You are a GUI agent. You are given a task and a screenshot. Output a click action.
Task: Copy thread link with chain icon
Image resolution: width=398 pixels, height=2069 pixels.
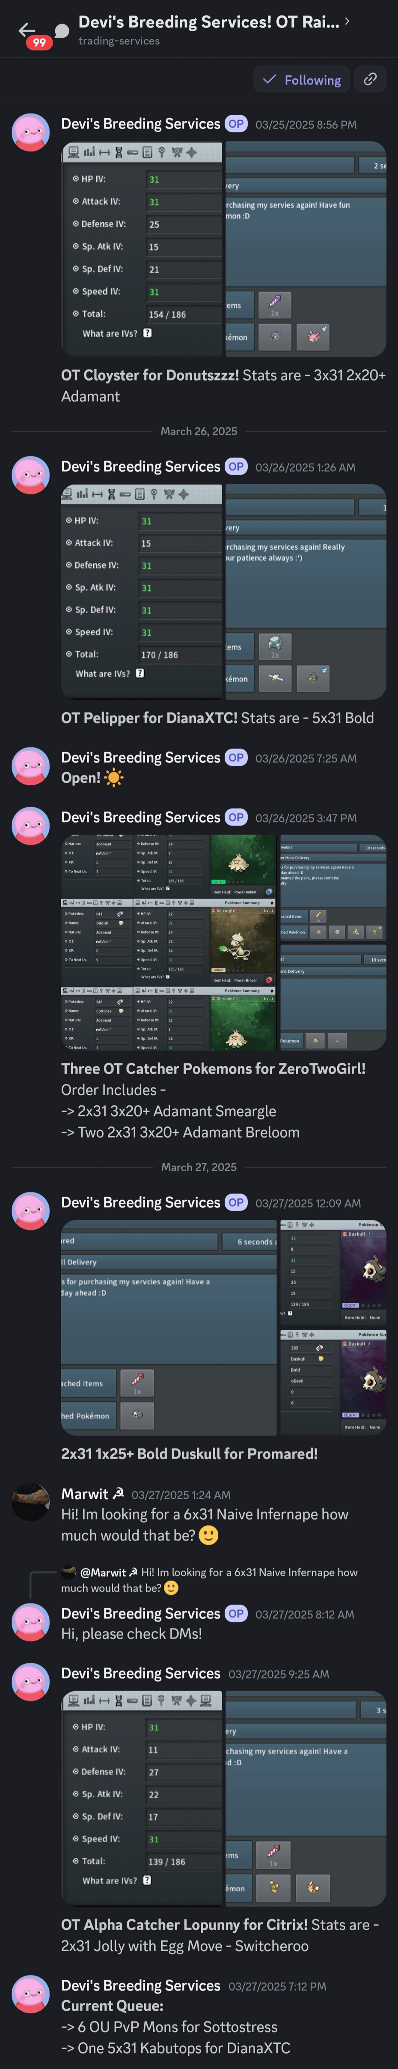(370, 80)
